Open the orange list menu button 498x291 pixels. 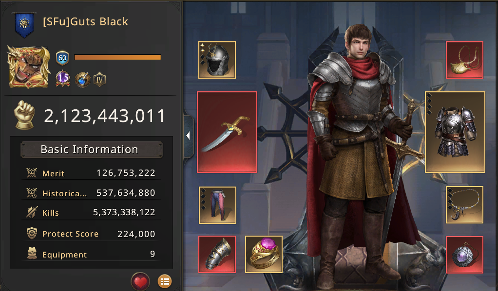pos(165,281)
